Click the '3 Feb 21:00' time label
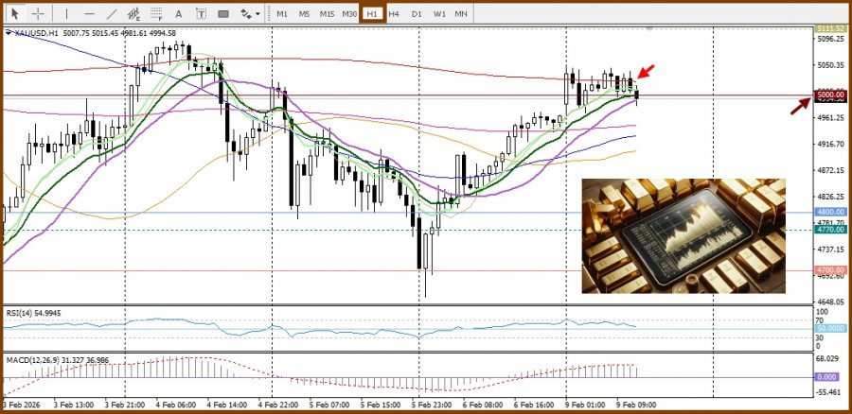Image resolution: width=852 pixels, height=414 pixels. click(127, 405)
